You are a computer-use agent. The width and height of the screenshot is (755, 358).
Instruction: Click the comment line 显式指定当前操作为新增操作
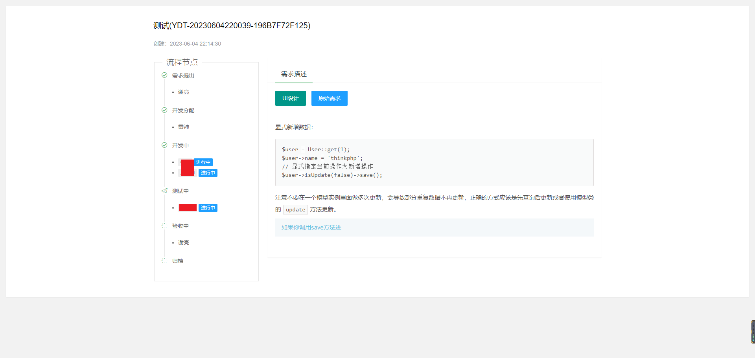click(328, 166)
